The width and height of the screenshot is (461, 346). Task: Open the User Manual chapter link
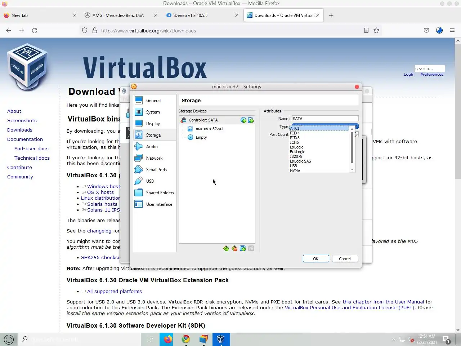tap(383, 302)
